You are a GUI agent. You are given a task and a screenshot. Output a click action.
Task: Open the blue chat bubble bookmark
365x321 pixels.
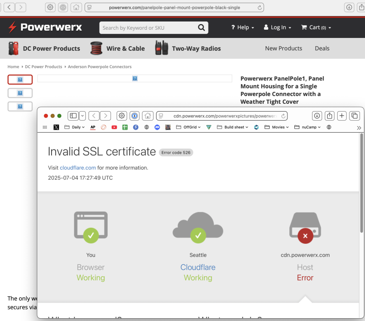pyautogui.click(x=157, y=127)
